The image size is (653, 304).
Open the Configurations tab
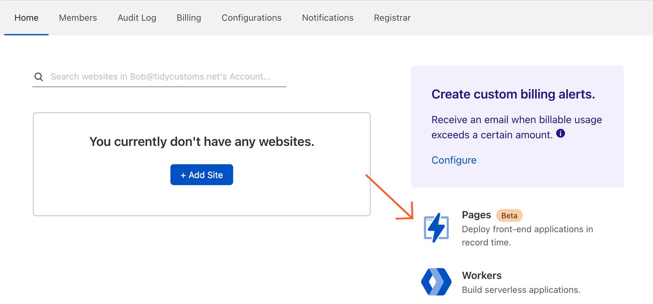[251, 18]
